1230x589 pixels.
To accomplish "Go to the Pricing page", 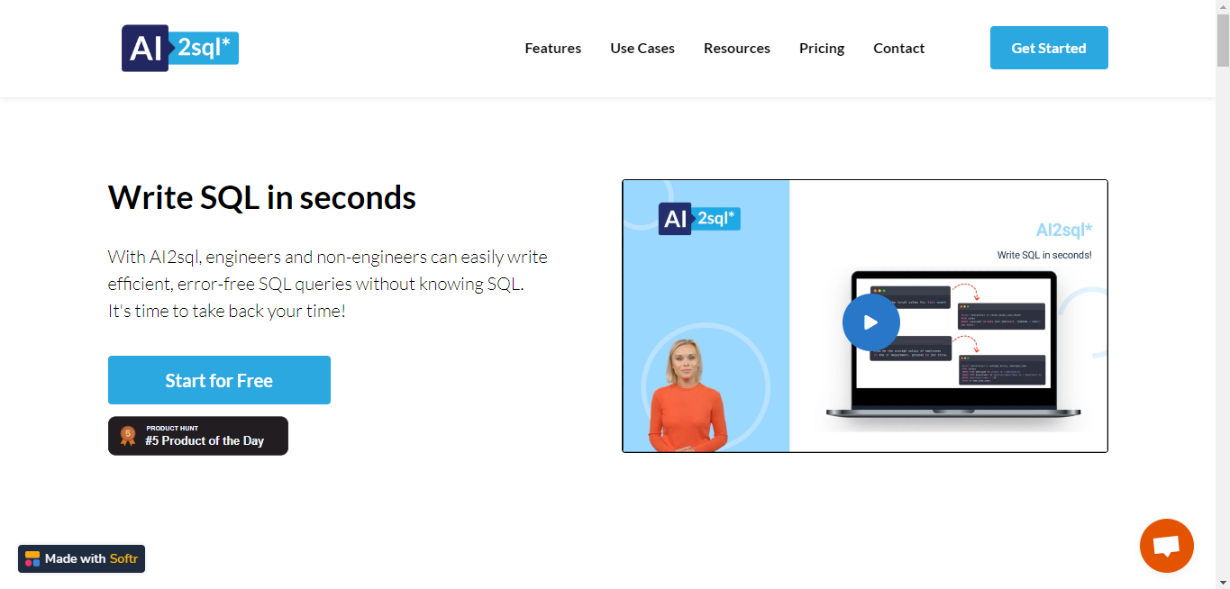I will coord(822,49).
